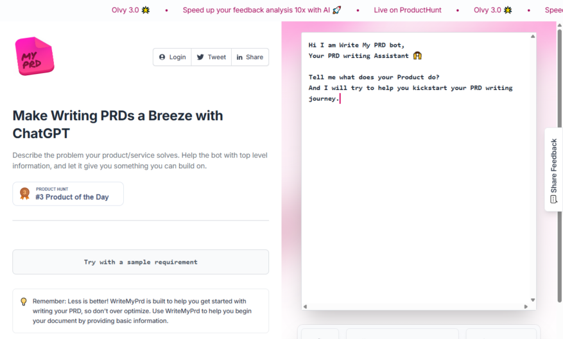
Task: Click the text area scroll down arrow
Action: tap(533, 300)
